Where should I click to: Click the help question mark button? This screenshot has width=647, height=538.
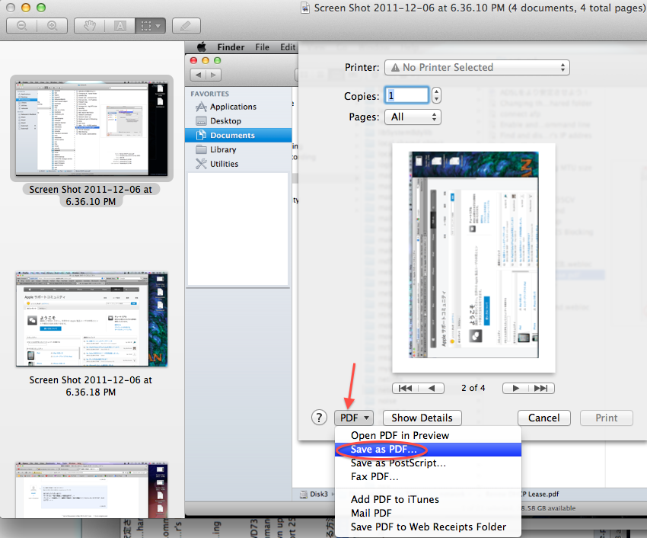coord(319,418)
